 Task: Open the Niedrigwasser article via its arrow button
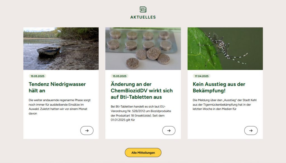[87, 130]
